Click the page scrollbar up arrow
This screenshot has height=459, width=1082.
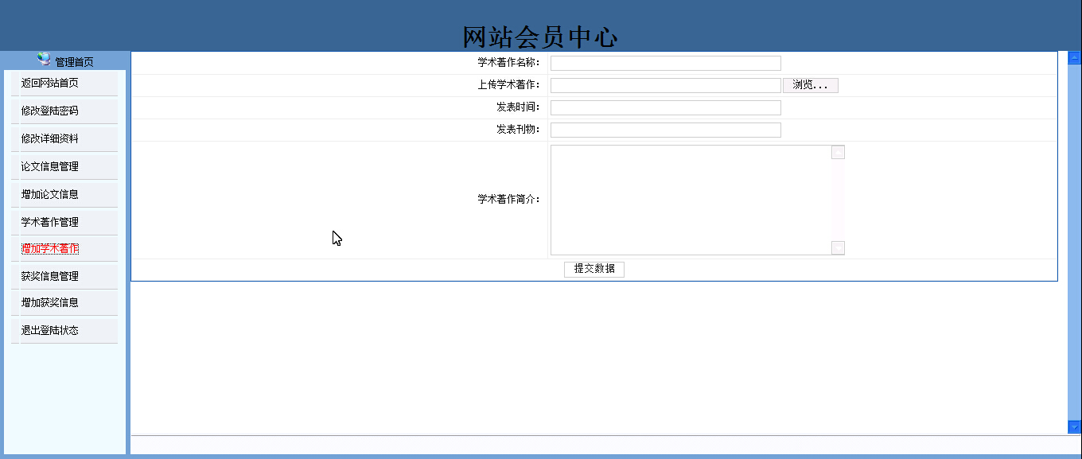tap(1074, 57)
